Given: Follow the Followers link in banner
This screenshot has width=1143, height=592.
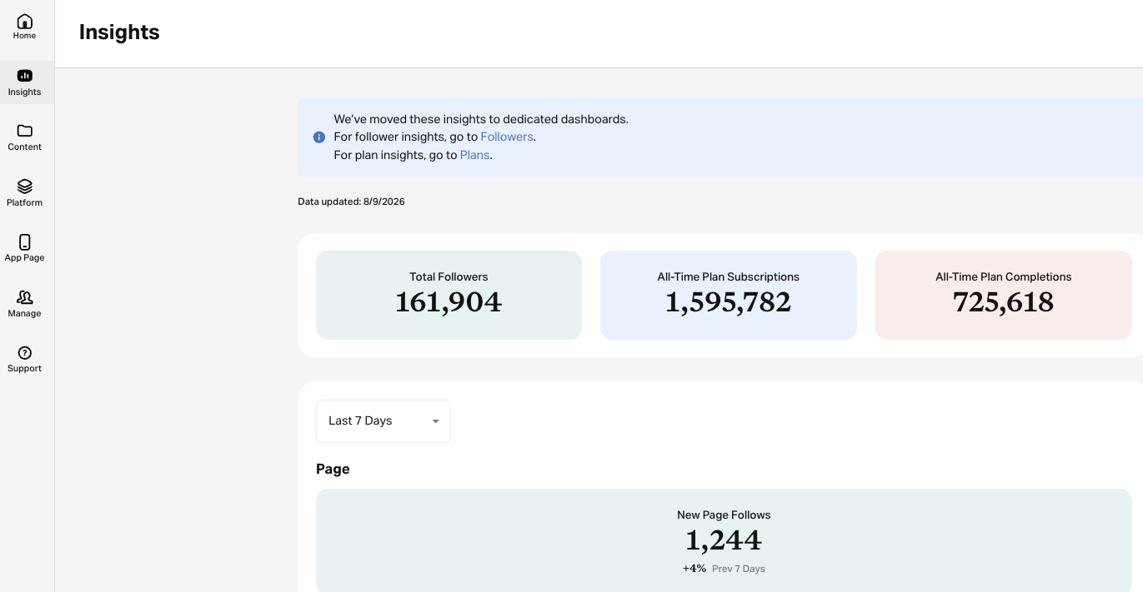Looking at the screenshot, I should coord(507,137).
